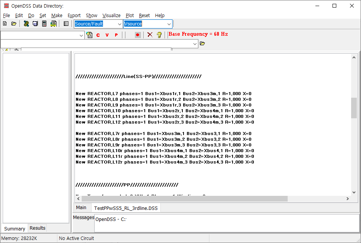
Task: Open the Visualize menu
Action: (111, 16)
